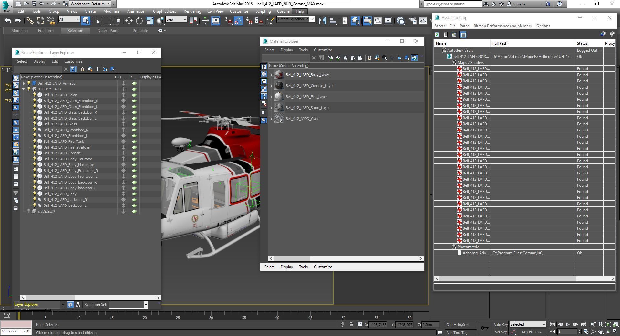Viewport: 620px width, 336px height.
Task: Expand Bell_412_NYPD_Glass material
Action: coord(272,119)
